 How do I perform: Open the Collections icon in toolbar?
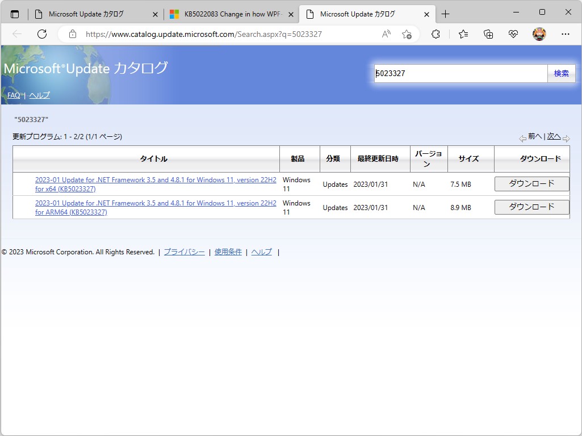tap(488, 34)
